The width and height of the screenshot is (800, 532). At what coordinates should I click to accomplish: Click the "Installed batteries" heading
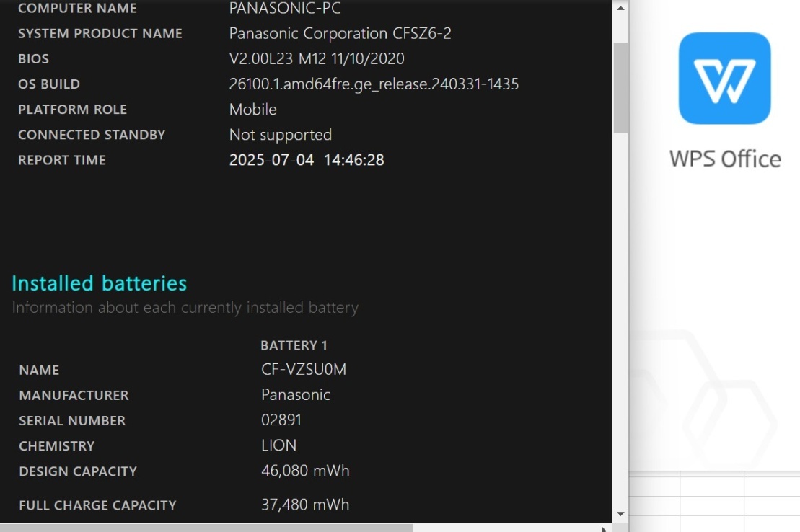tap(100, 283)
